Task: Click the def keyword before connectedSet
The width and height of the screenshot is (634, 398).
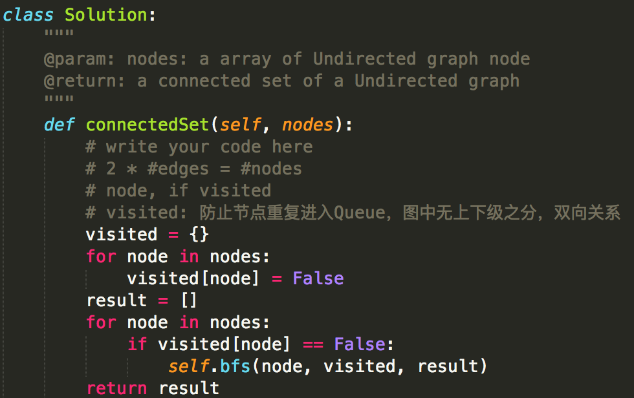Action: (60, 125)
